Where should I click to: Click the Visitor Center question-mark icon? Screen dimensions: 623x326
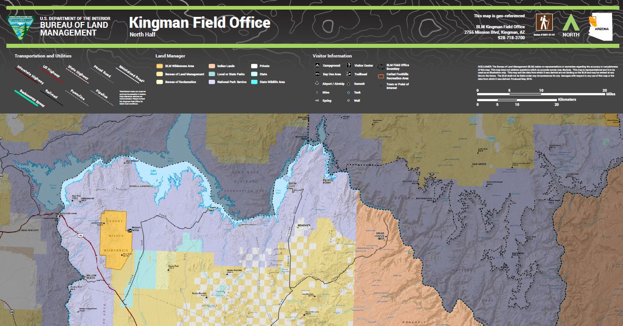pyautogui.click(x=349, y=66)
